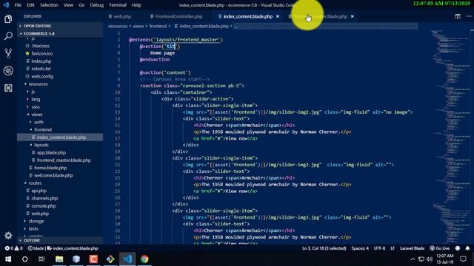This screenshot has height=266, width=474.
Task: Switch to FrontendController.php tab
Action: [x=178, y=16]
